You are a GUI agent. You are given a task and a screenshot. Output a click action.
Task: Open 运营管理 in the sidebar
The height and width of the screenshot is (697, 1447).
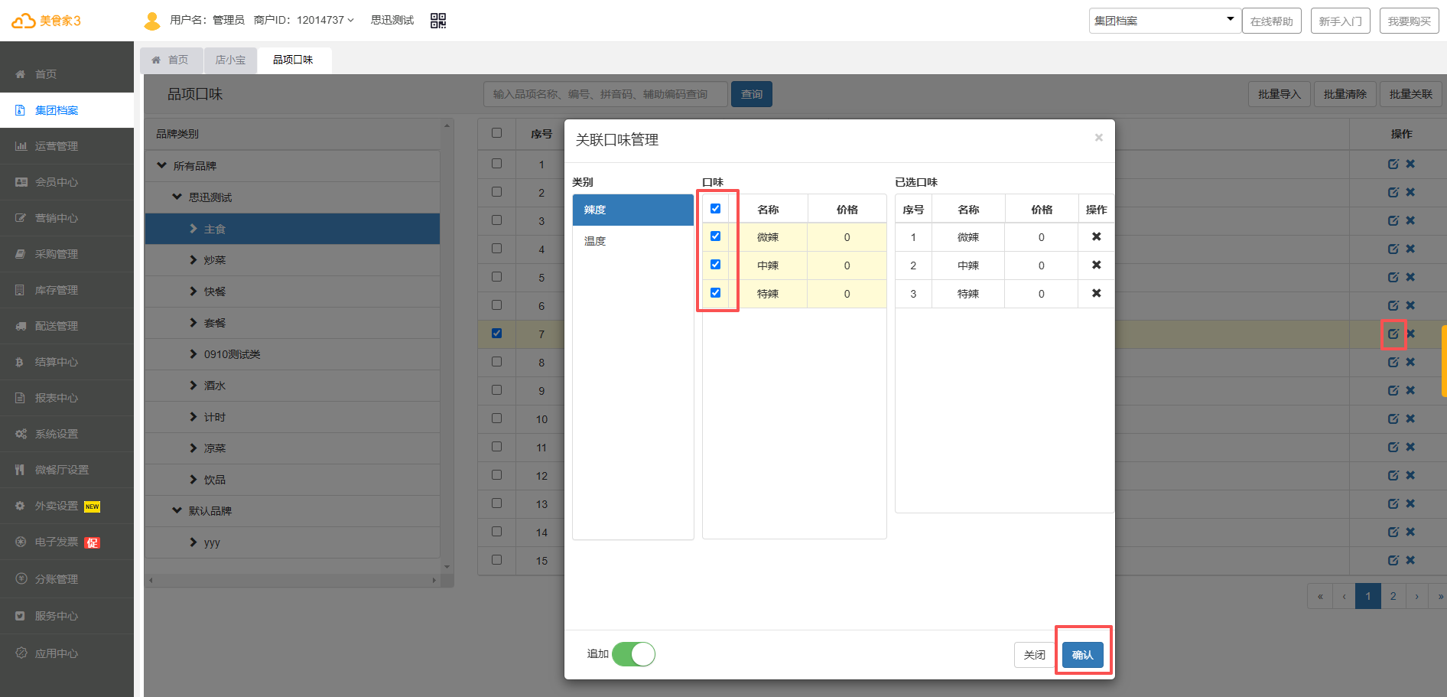pos(57,146)
